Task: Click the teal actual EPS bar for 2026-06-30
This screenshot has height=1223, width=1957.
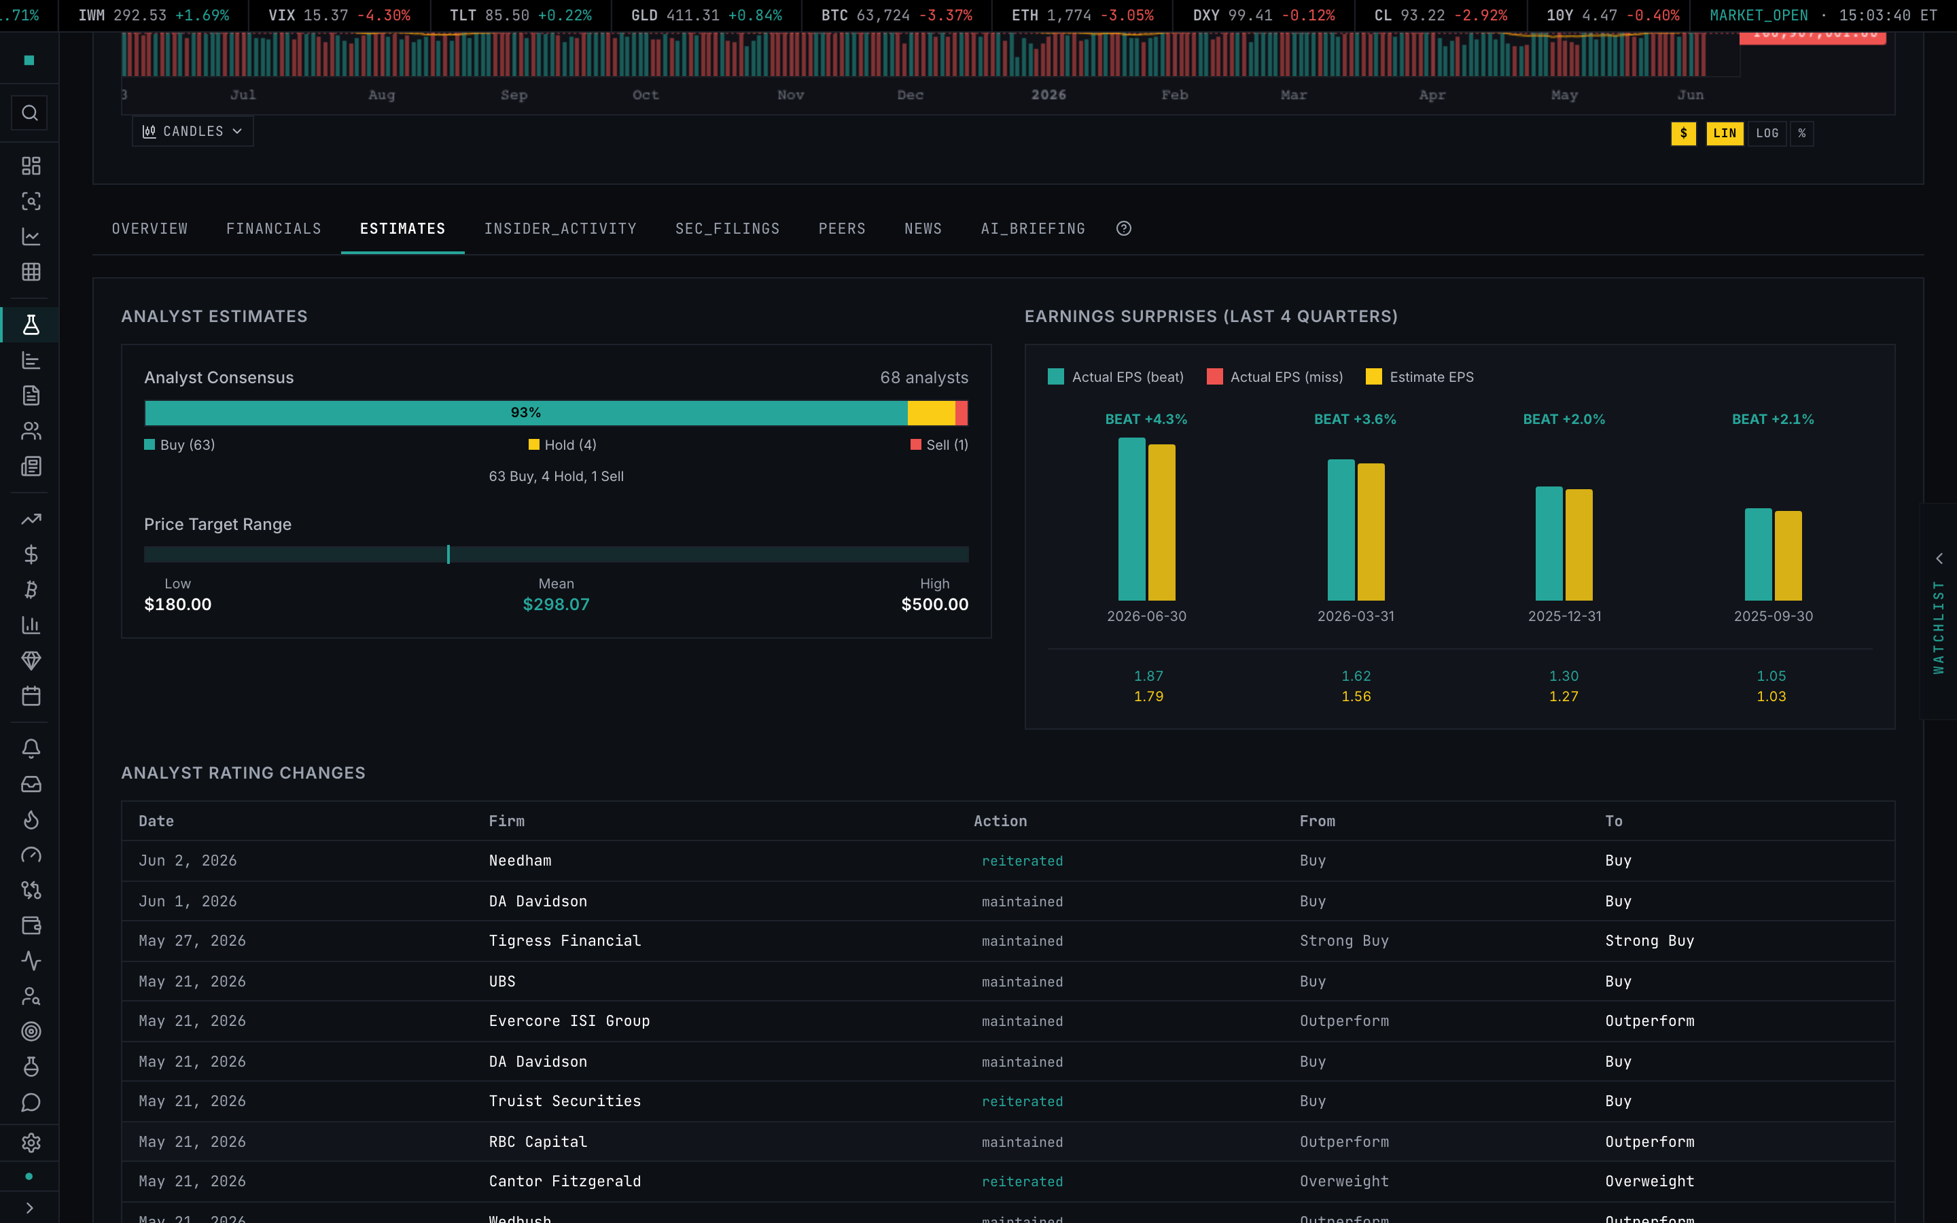Action: (x=1131, y=518)
